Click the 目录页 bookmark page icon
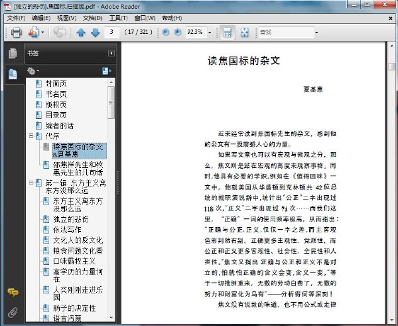The width and height of the screenshot is (398, 326). [x=38, y=115]
